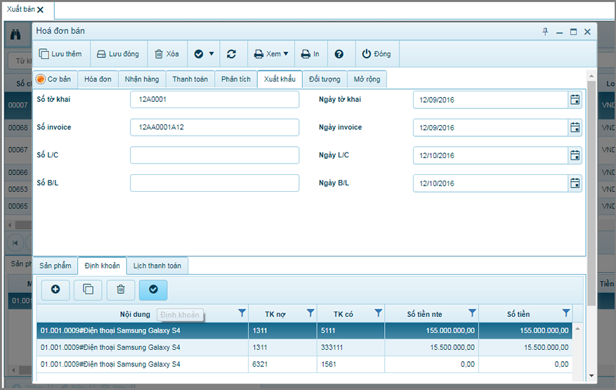Click the refresh icon in the toolbar
The image size is (616, 390).
[231, 54]
